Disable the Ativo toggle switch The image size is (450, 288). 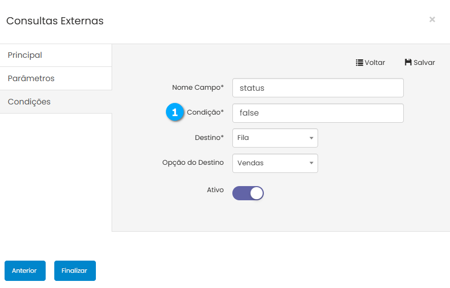click(248, 193)
